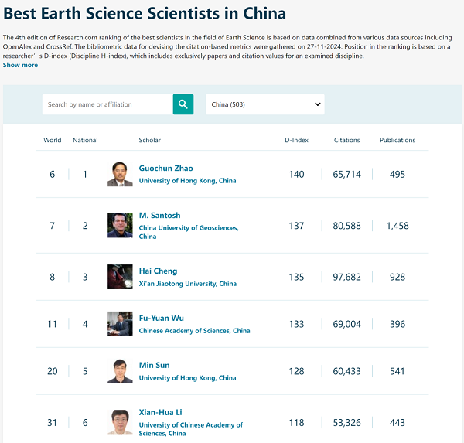
Task: Open Guochun Zhao's scholar profile
Action: tap(165, 168)
